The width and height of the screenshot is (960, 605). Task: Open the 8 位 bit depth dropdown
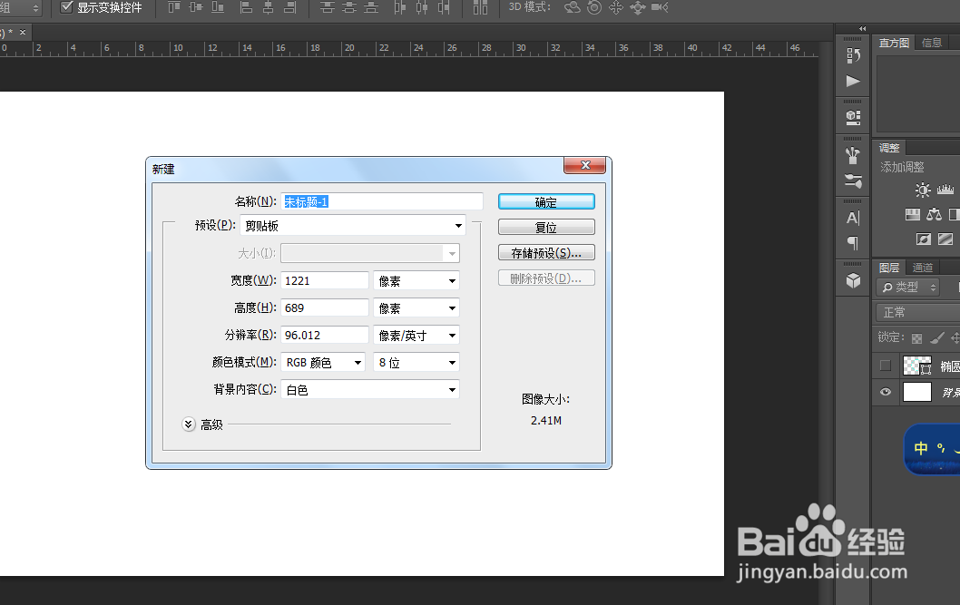pos(416,362)
